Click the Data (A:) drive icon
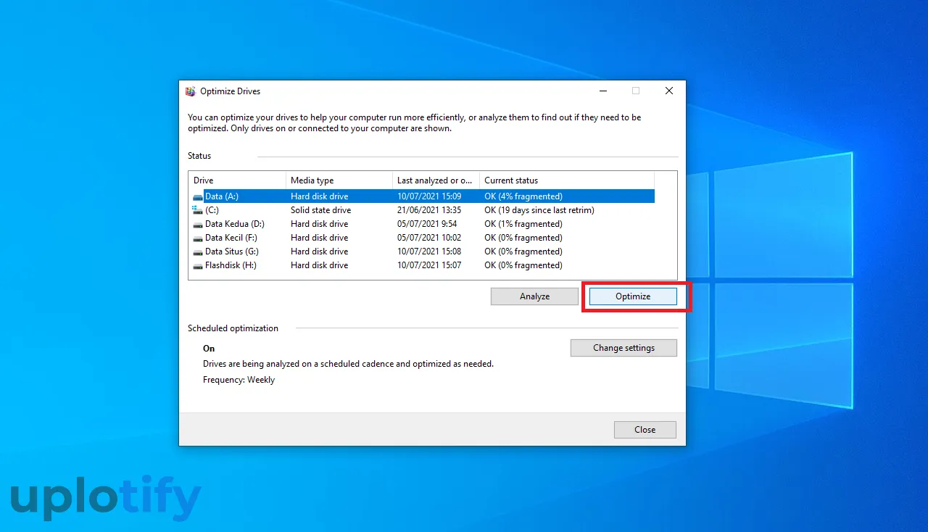928x532 pixels. point(198,196)
